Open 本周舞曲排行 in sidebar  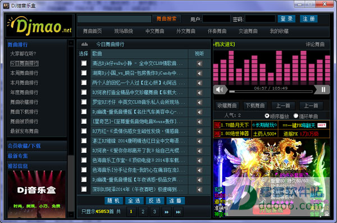24,73
